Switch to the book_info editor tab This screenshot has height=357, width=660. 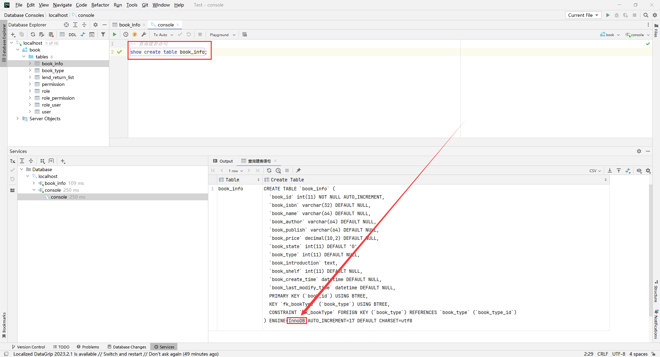tap(129, 25)
